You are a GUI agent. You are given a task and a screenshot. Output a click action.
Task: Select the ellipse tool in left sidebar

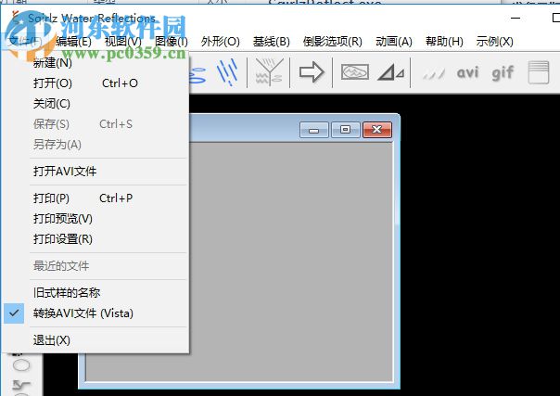pyautogui.click(x=21, y=365)
